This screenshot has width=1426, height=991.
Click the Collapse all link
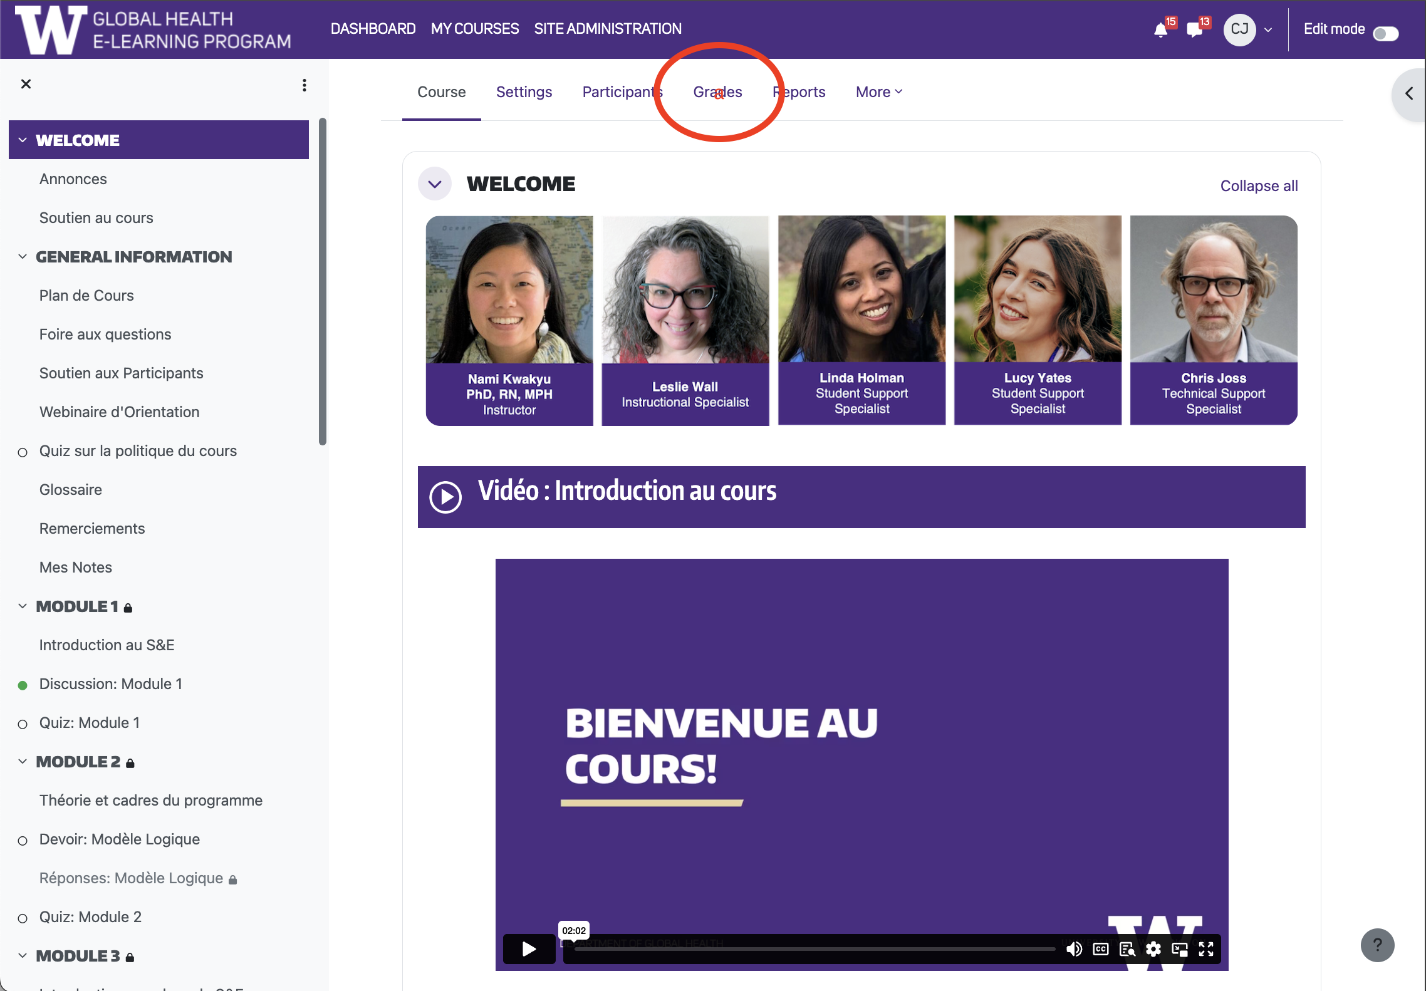pos(1259,186)
